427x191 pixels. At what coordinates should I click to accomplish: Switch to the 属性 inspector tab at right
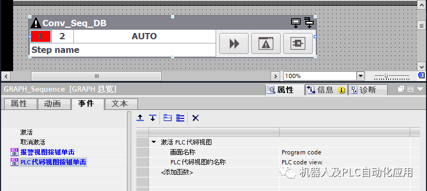285,90
